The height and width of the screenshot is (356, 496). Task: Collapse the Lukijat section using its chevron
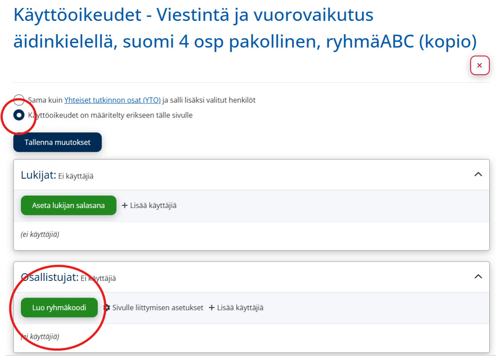point(478,174)
